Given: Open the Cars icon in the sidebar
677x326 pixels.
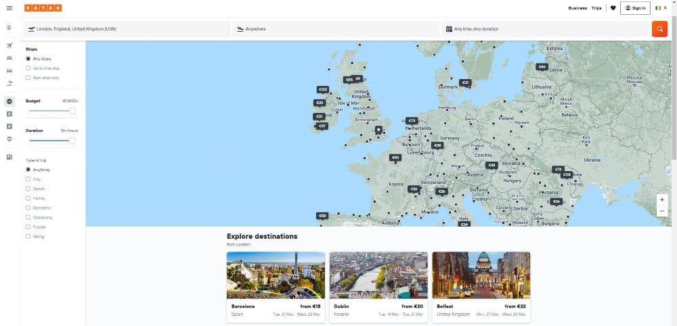Looking at the screenshot, I should tap(9, 70).
